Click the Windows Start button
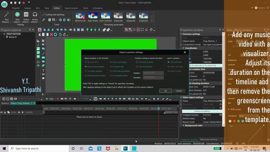Image resolution: width=270 pixels, height=152 pixels. coord(4,148)
